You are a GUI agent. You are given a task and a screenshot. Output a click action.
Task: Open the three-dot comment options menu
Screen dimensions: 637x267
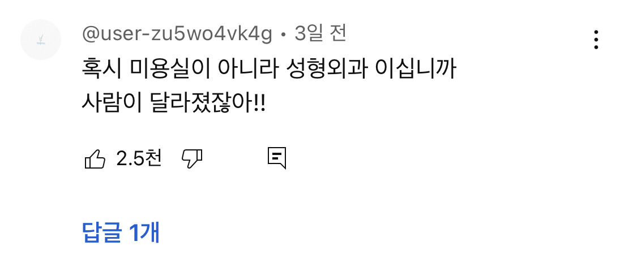pos(596,40)
